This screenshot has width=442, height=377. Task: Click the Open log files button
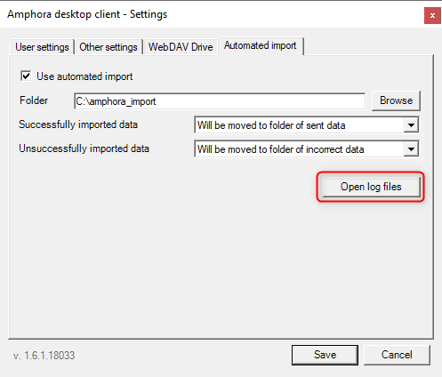click(371, 187)
